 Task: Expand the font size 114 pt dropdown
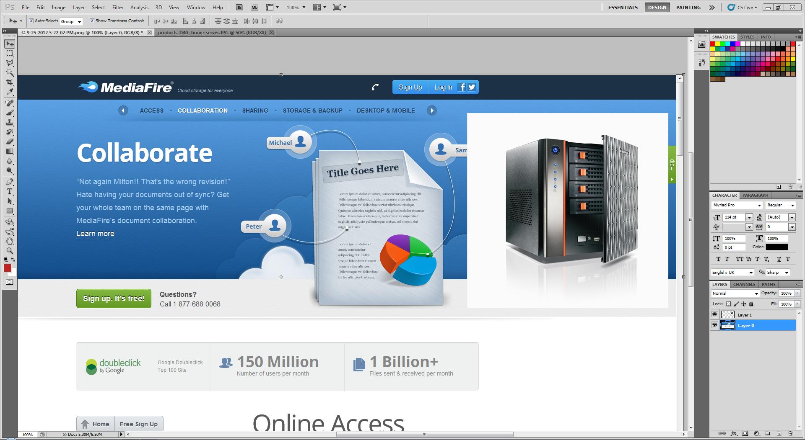(x=749, y=217)
